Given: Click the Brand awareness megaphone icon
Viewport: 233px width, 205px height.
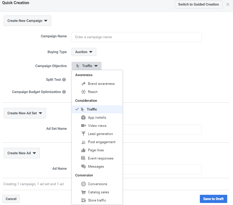Looking at the screenshot, I should 83,84.
